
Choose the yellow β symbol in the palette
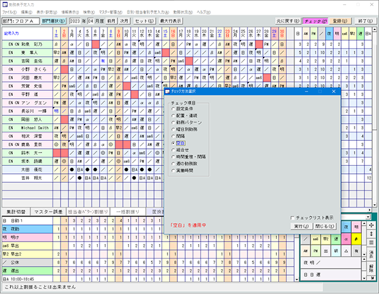click(356, 239)
